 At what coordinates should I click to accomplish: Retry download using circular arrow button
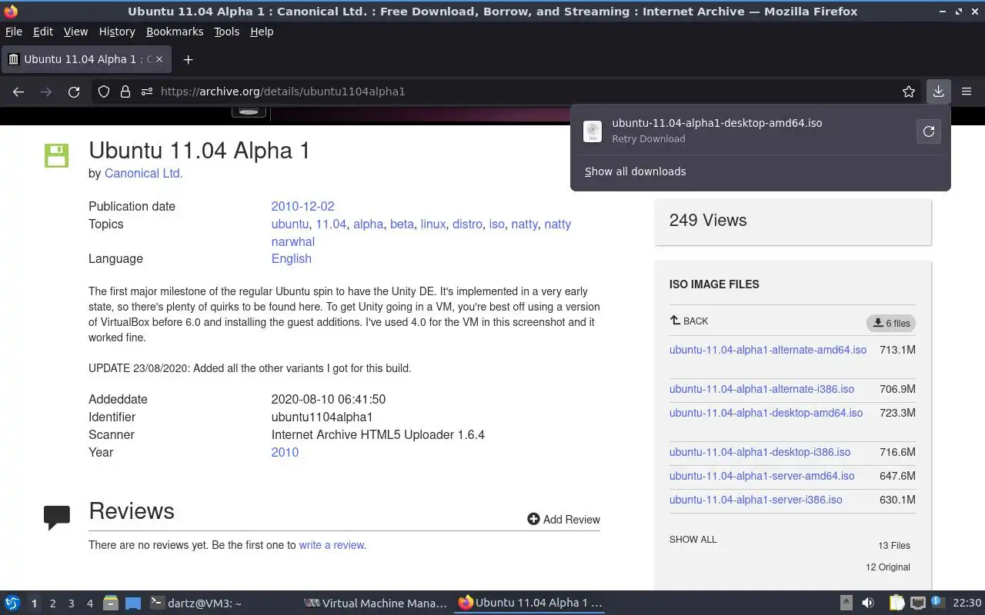(929, 131)
